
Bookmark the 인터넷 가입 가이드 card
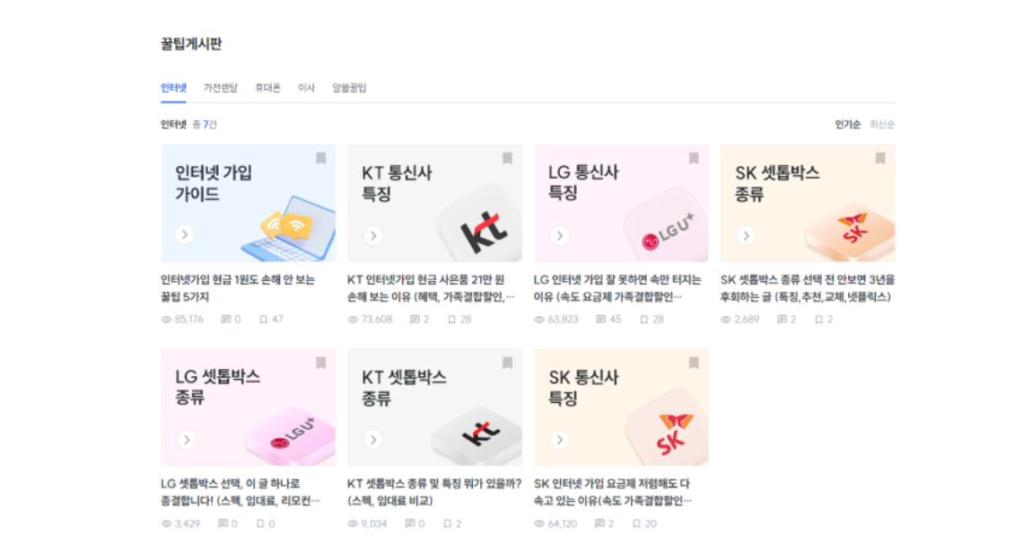pyautogui.click(x=320, y=158)
